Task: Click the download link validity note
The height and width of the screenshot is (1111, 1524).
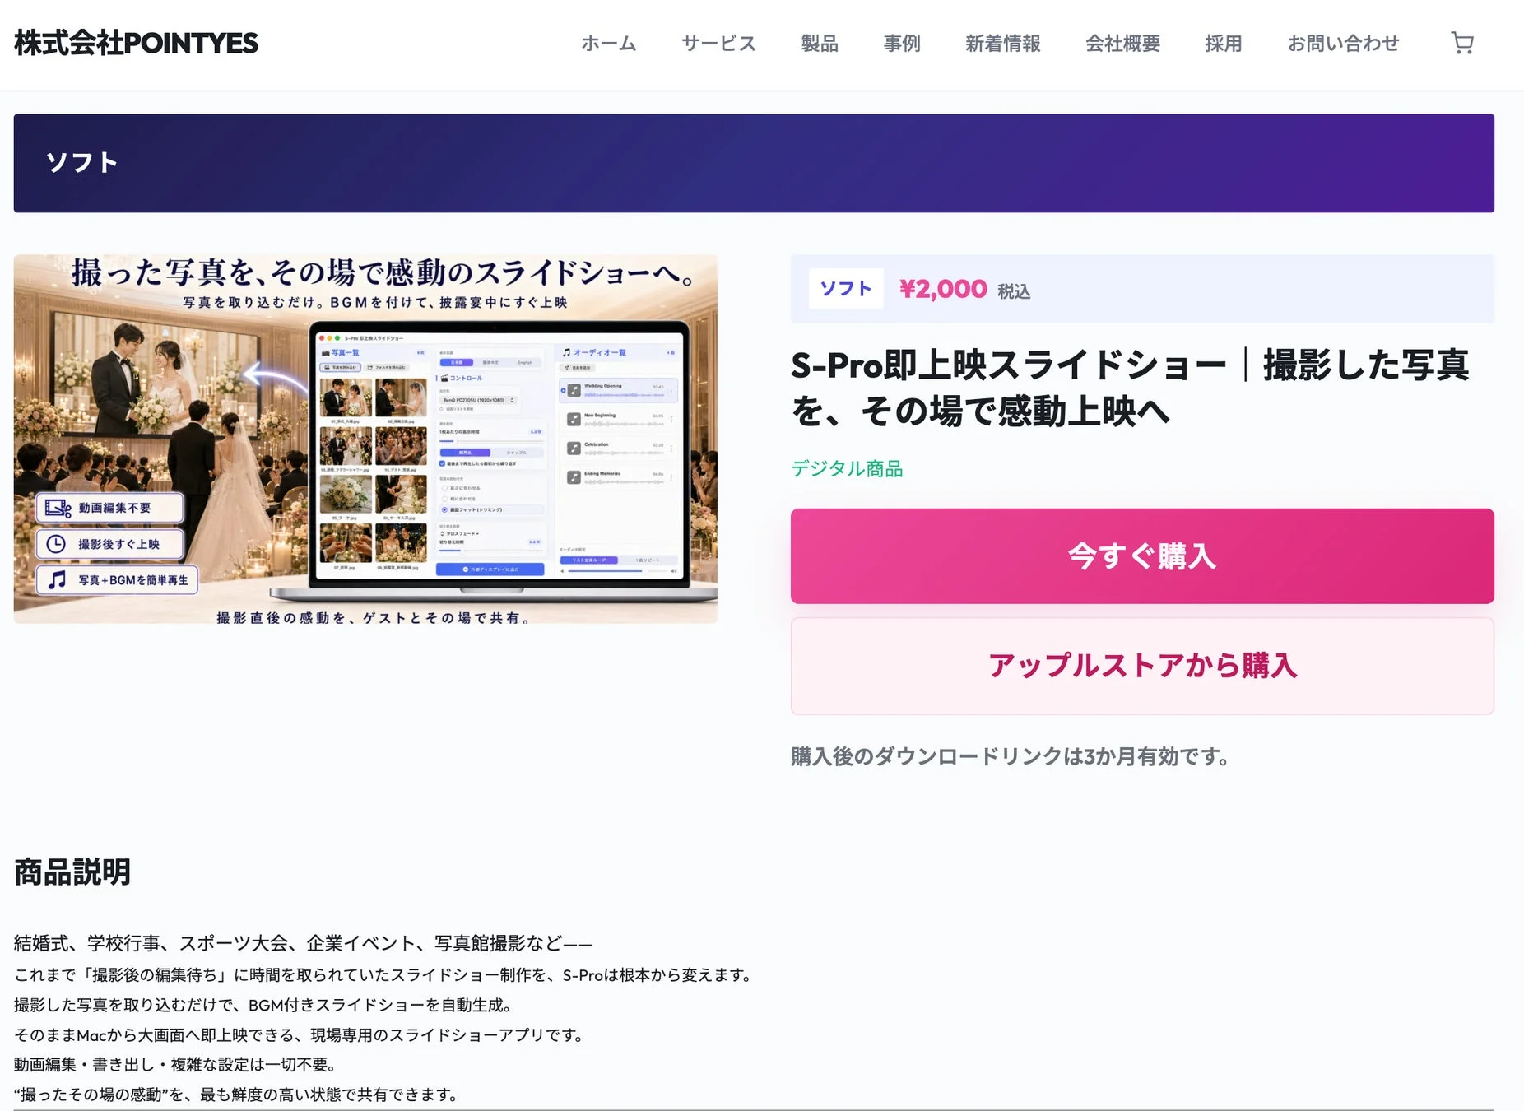Action: [x=1010, y=756]
